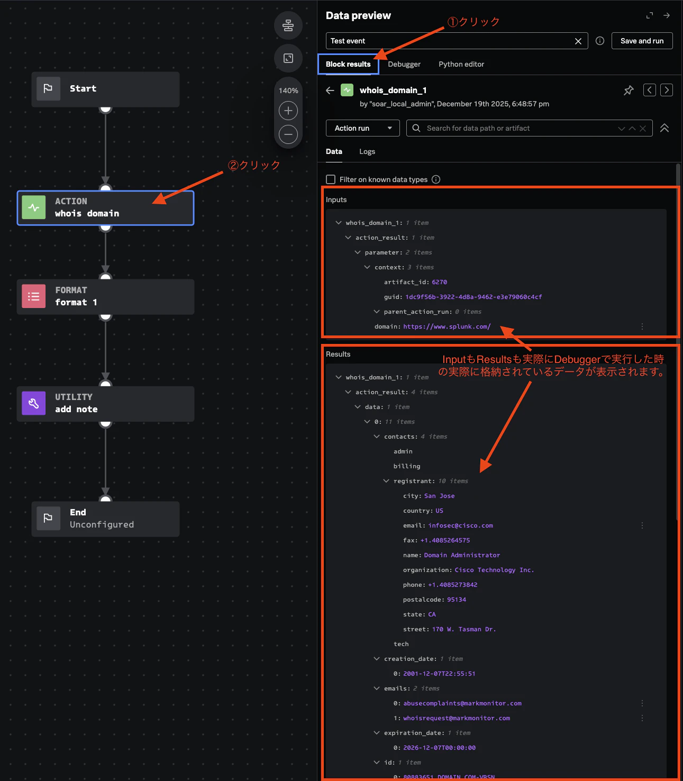Jump to previous search match chevron
683x781 pixels.
coord(632,129)
